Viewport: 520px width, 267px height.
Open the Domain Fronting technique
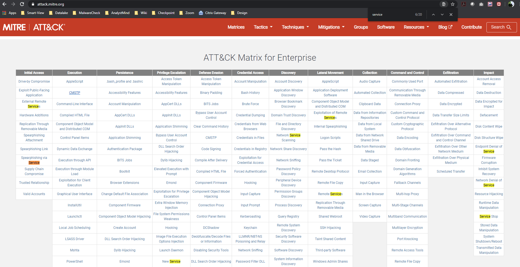tap(407, 160)
